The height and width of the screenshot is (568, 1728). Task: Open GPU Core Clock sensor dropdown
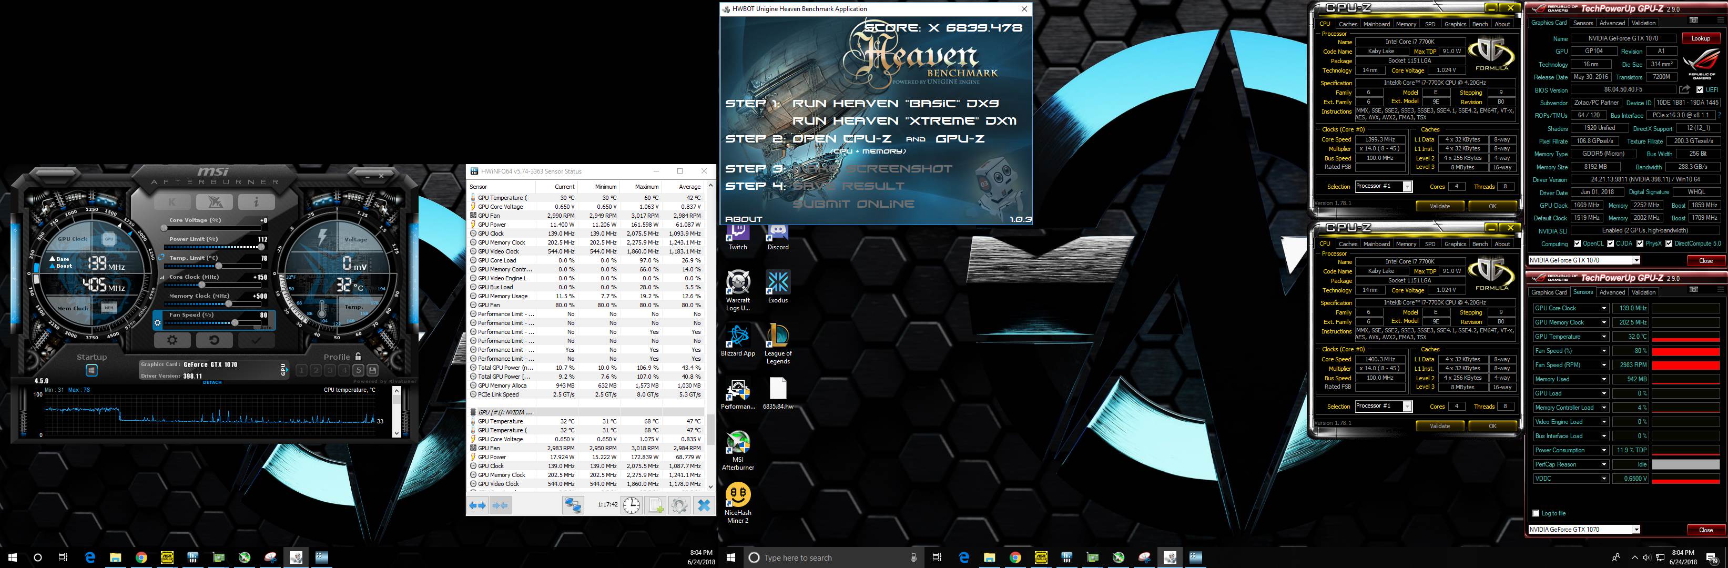tap(1604, 309)
